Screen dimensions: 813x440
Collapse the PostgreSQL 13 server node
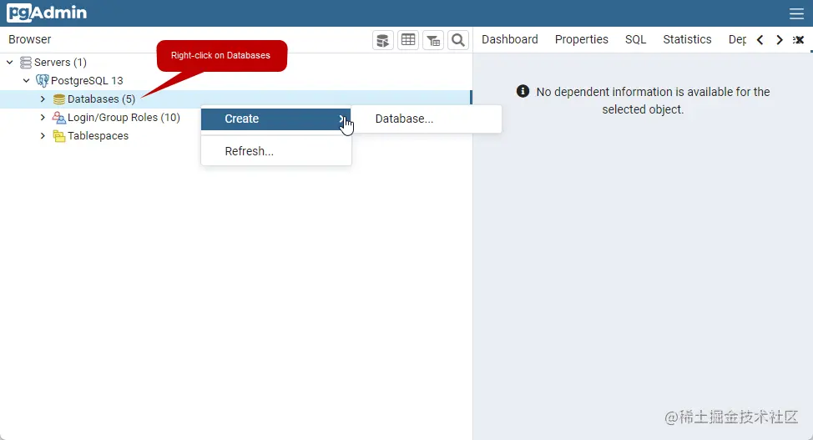pos(26,80)
